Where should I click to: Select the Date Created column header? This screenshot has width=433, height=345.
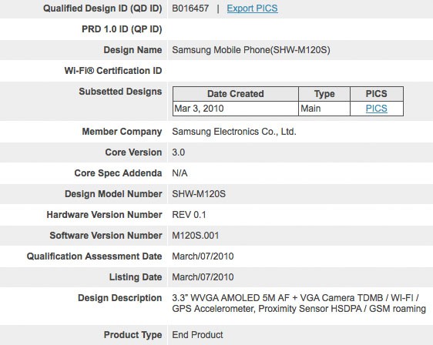(236, 94)
